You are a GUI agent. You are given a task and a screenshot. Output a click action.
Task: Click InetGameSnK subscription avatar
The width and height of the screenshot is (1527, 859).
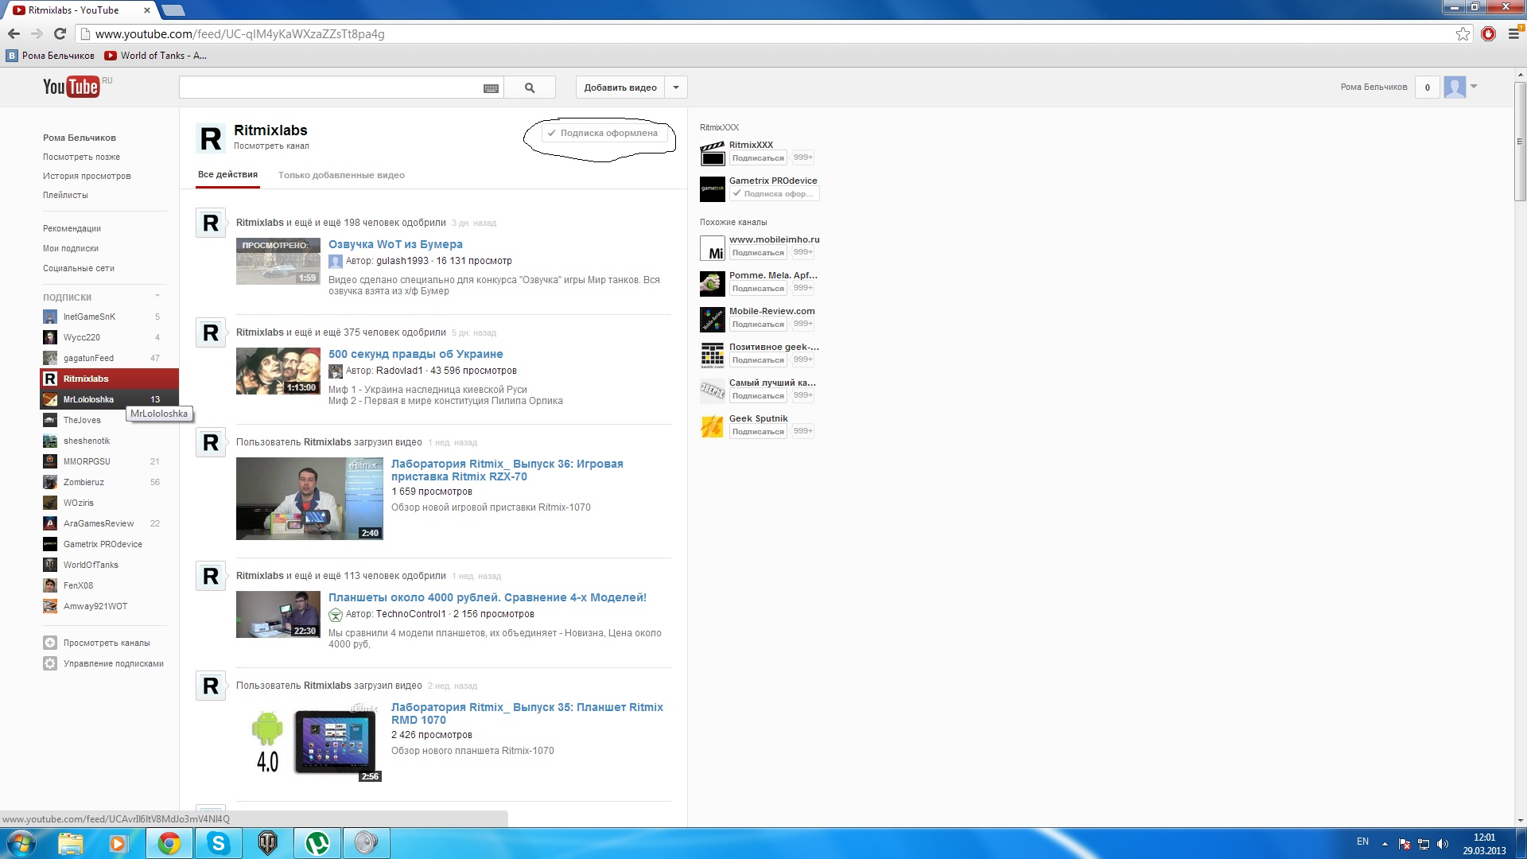[x=50, y=317]
